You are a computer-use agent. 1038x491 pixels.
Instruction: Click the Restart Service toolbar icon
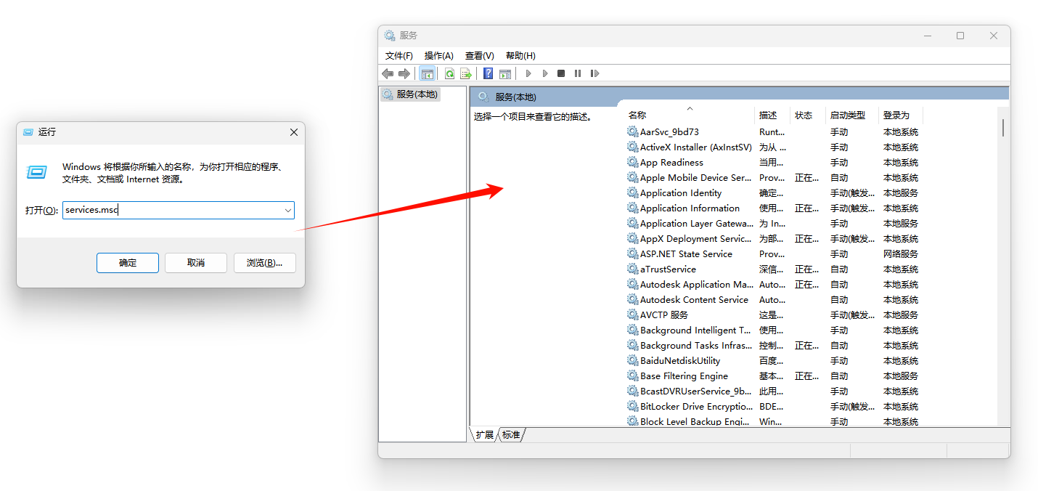(x=594, y=73)
